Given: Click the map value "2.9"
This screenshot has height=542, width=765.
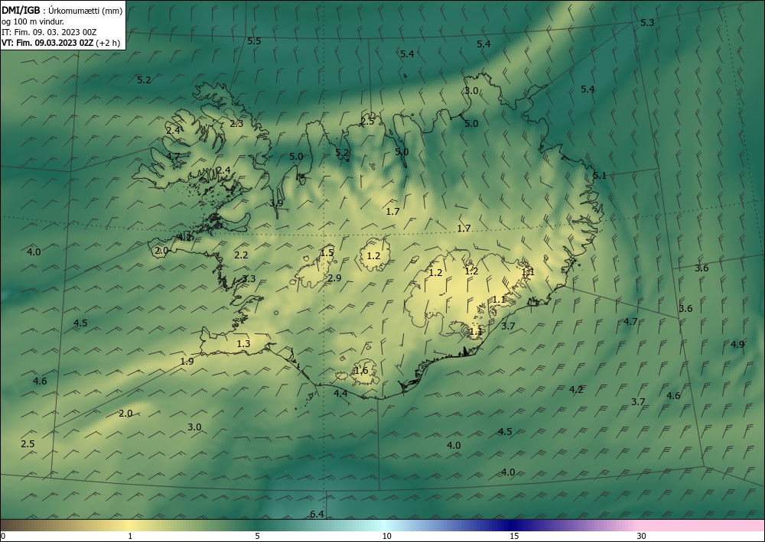Looking at the screenshot, I should coord(334,277).
